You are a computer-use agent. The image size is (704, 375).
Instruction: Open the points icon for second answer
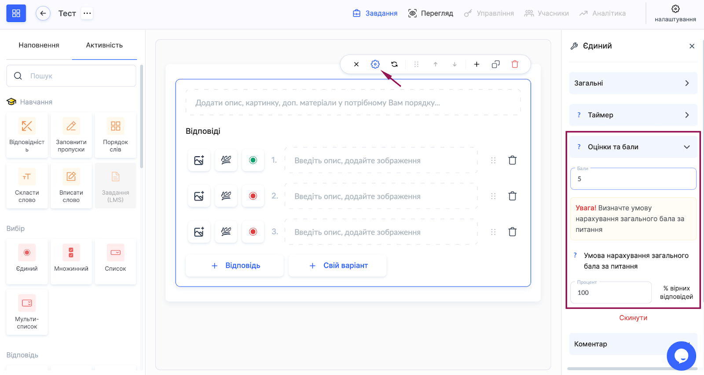coord(226,196)
